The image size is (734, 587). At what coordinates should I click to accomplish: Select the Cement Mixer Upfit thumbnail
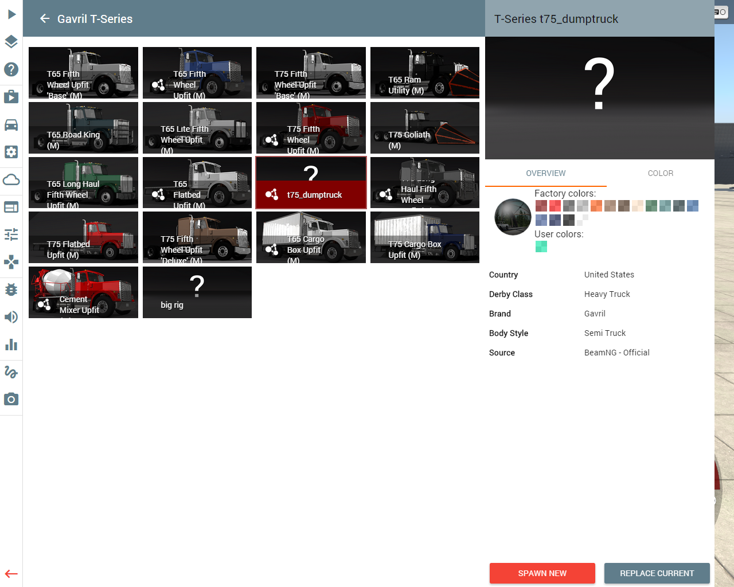coord(83,292)
